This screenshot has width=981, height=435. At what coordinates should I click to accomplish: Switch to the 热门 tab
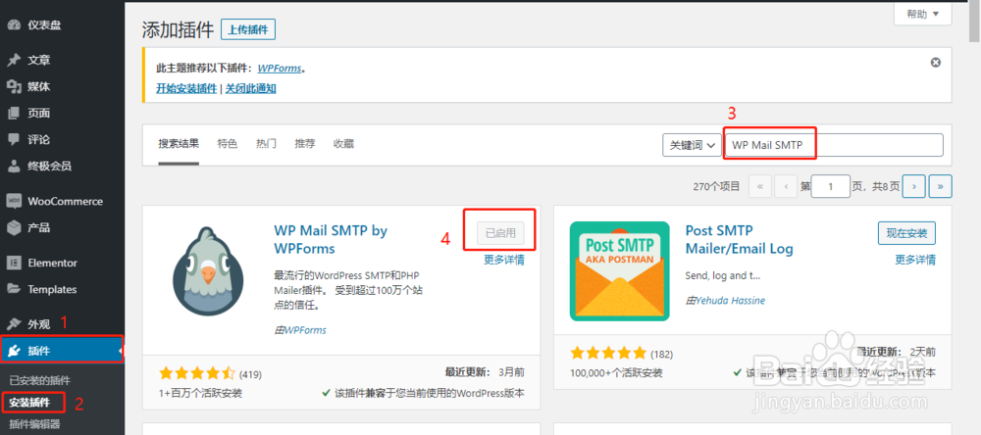pyautogui.click(x=266, y=144)
